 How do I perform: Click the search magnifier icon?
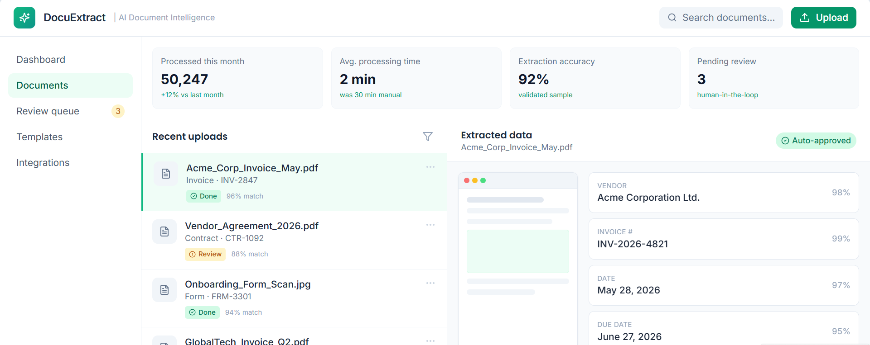[x=672, y=18]
